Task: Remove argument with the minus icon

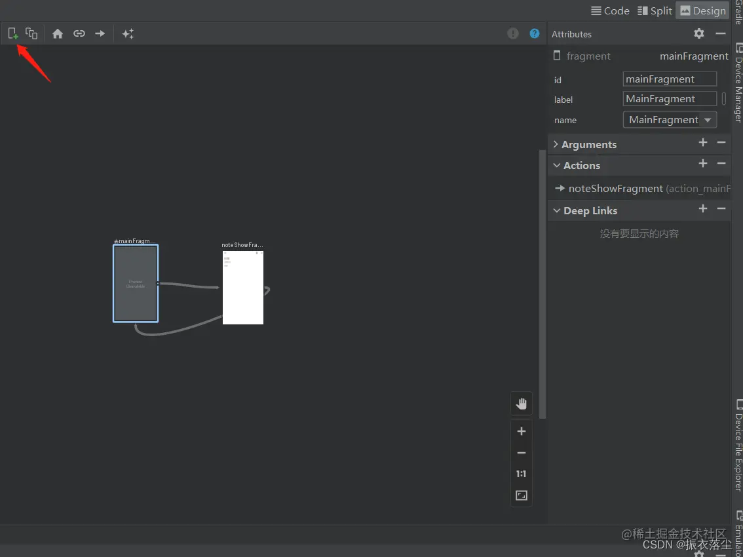Action: pos(721,143)
